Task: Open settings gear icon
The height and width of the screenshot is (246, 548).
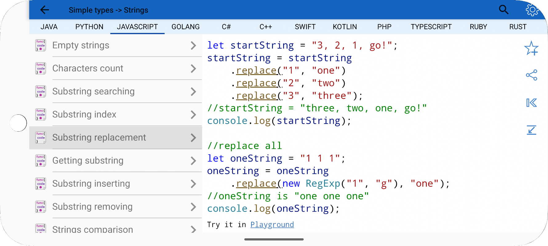Action: click(532, 10)
